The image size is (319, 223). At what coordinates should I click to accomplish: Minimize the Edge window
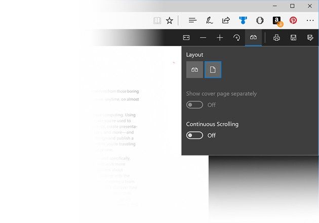(274, 6)
